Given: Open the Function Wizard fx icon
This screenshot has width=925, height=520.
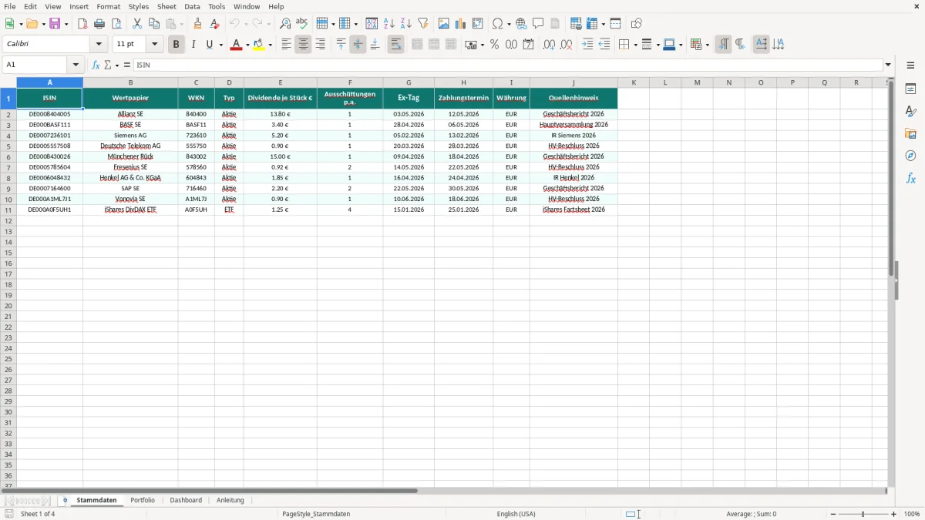Looking at the screenshot, I should pyautogui.click(x=96, y=65).
